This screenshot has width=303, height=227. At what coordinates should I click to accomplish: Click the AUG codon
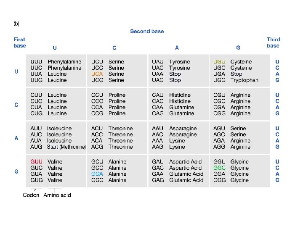36,147
